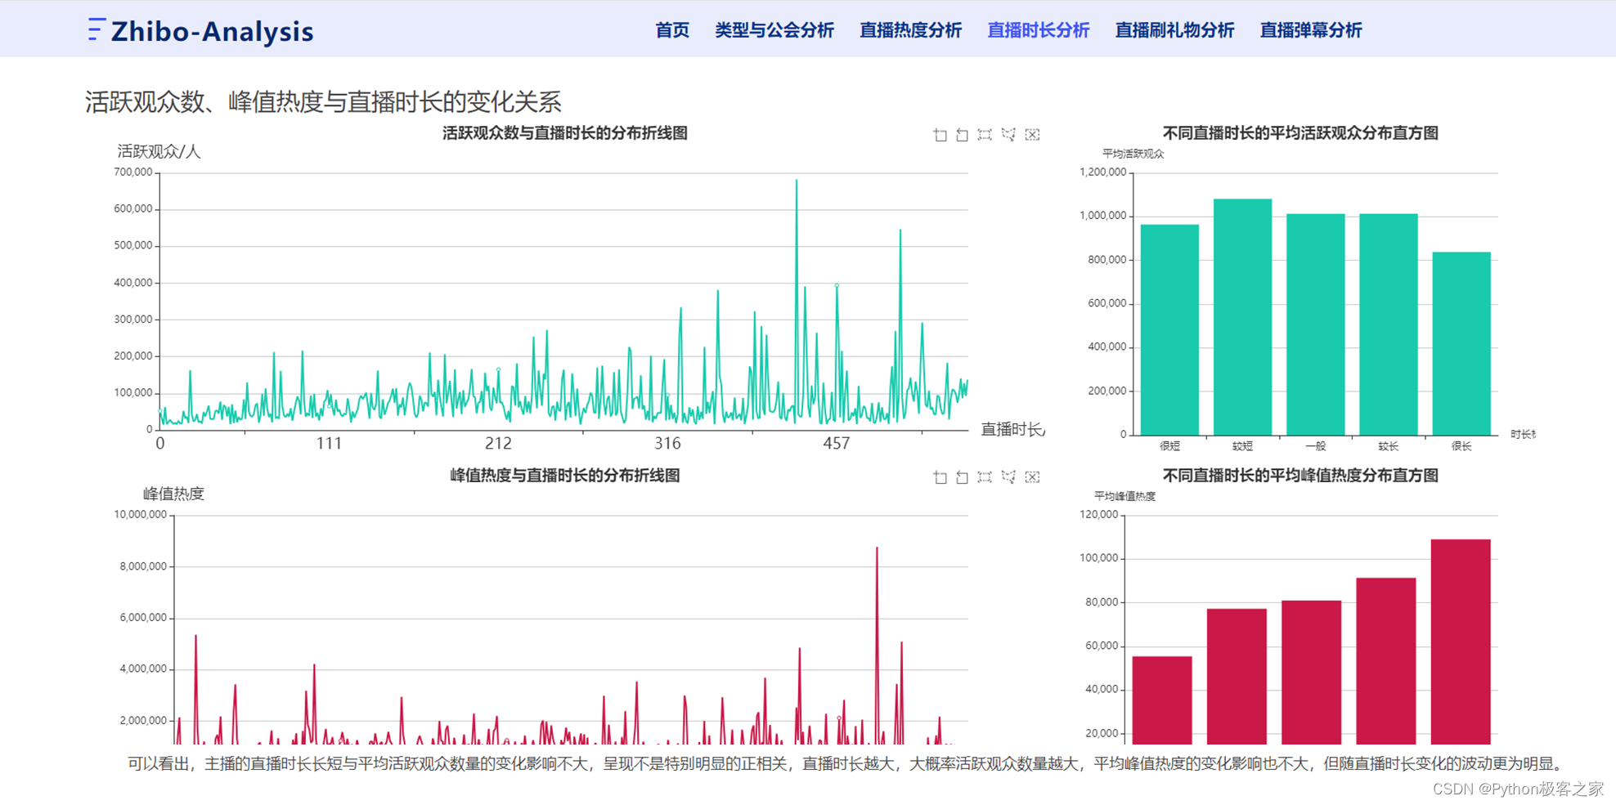Reset zoom on the active-viewers line chart

(x=963, y=135)
